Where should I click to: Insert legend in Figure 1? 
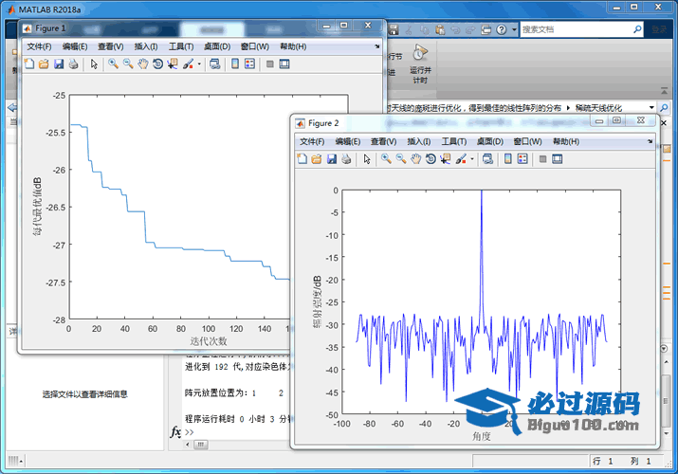pos(249,64)
